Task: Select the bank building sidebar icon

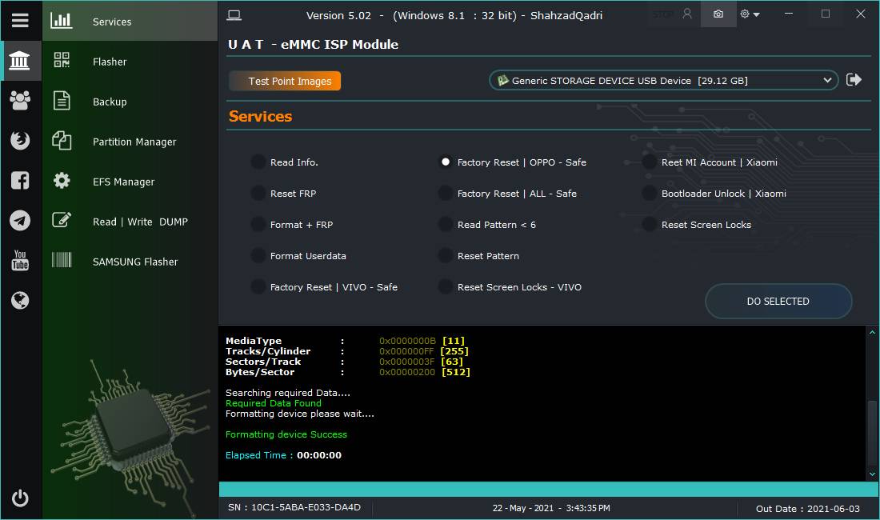Action: tap(20, 61)
